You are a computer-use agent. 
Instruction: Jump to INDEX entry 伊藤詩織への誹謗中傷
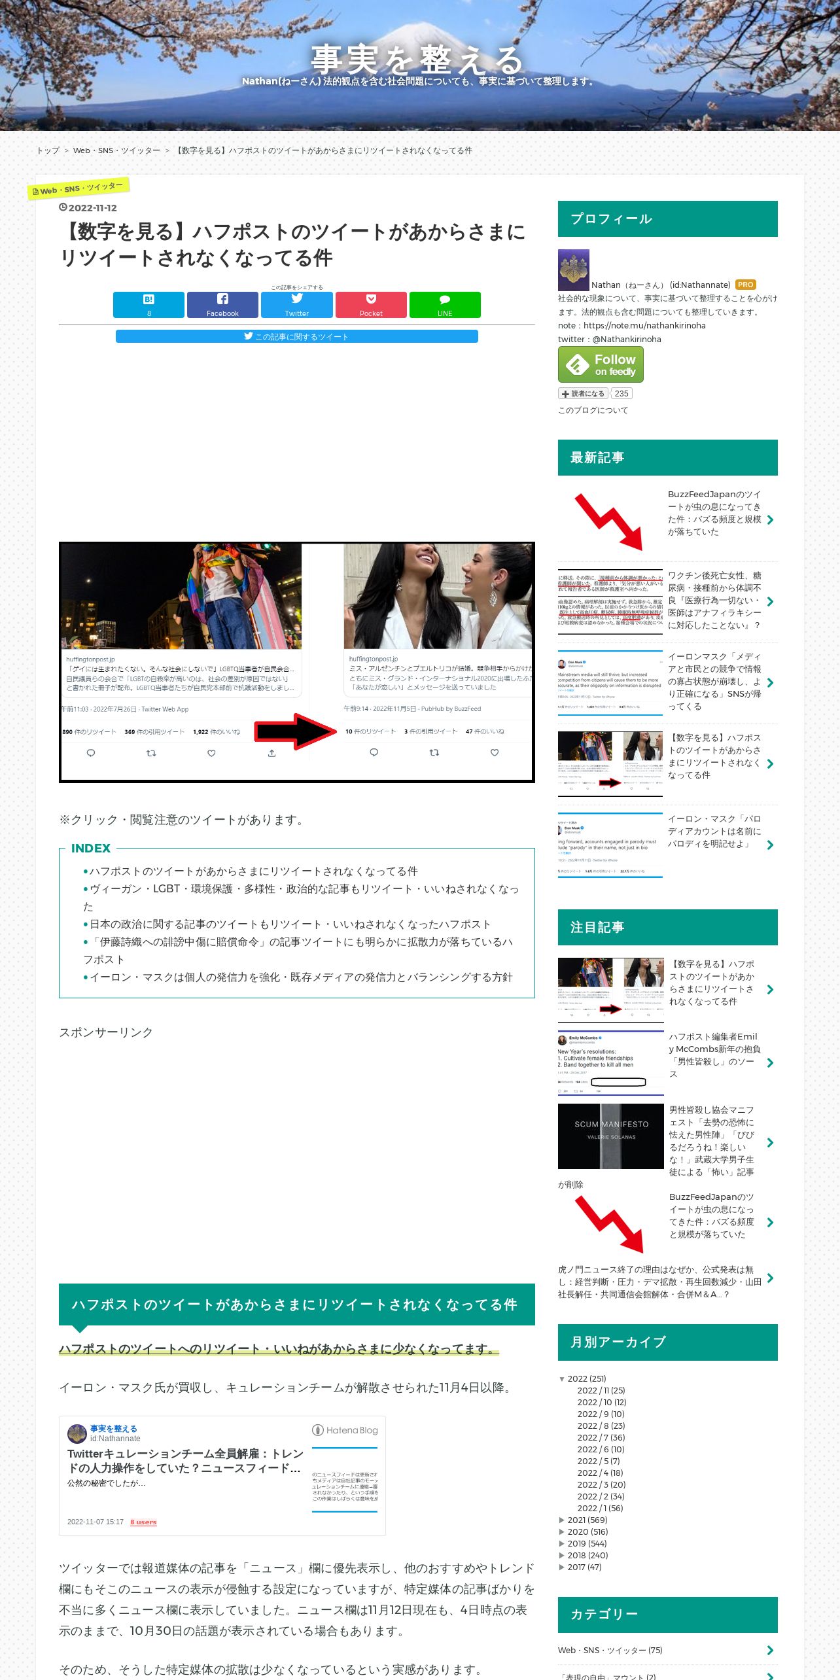click(298, 951)
